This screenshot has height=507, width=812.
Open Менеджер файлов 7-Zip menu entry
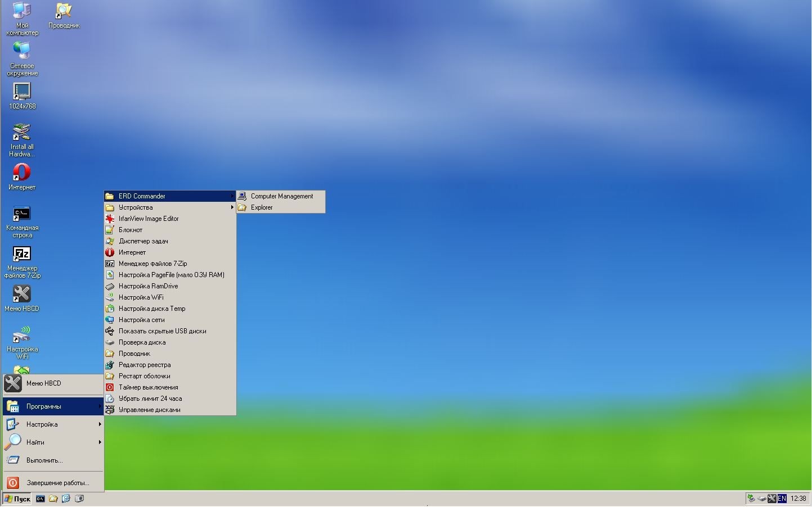coord(170,264)
